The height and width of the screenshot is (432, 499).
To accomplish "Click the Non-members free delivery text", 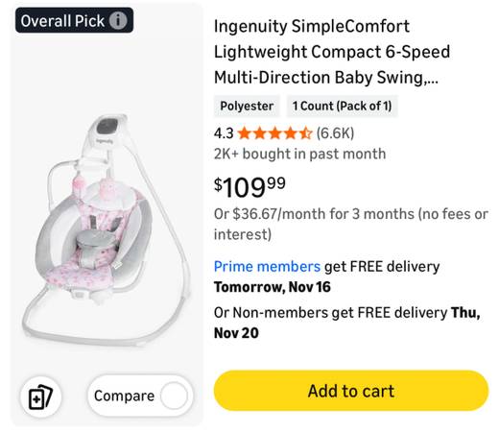I will point(347,323).
